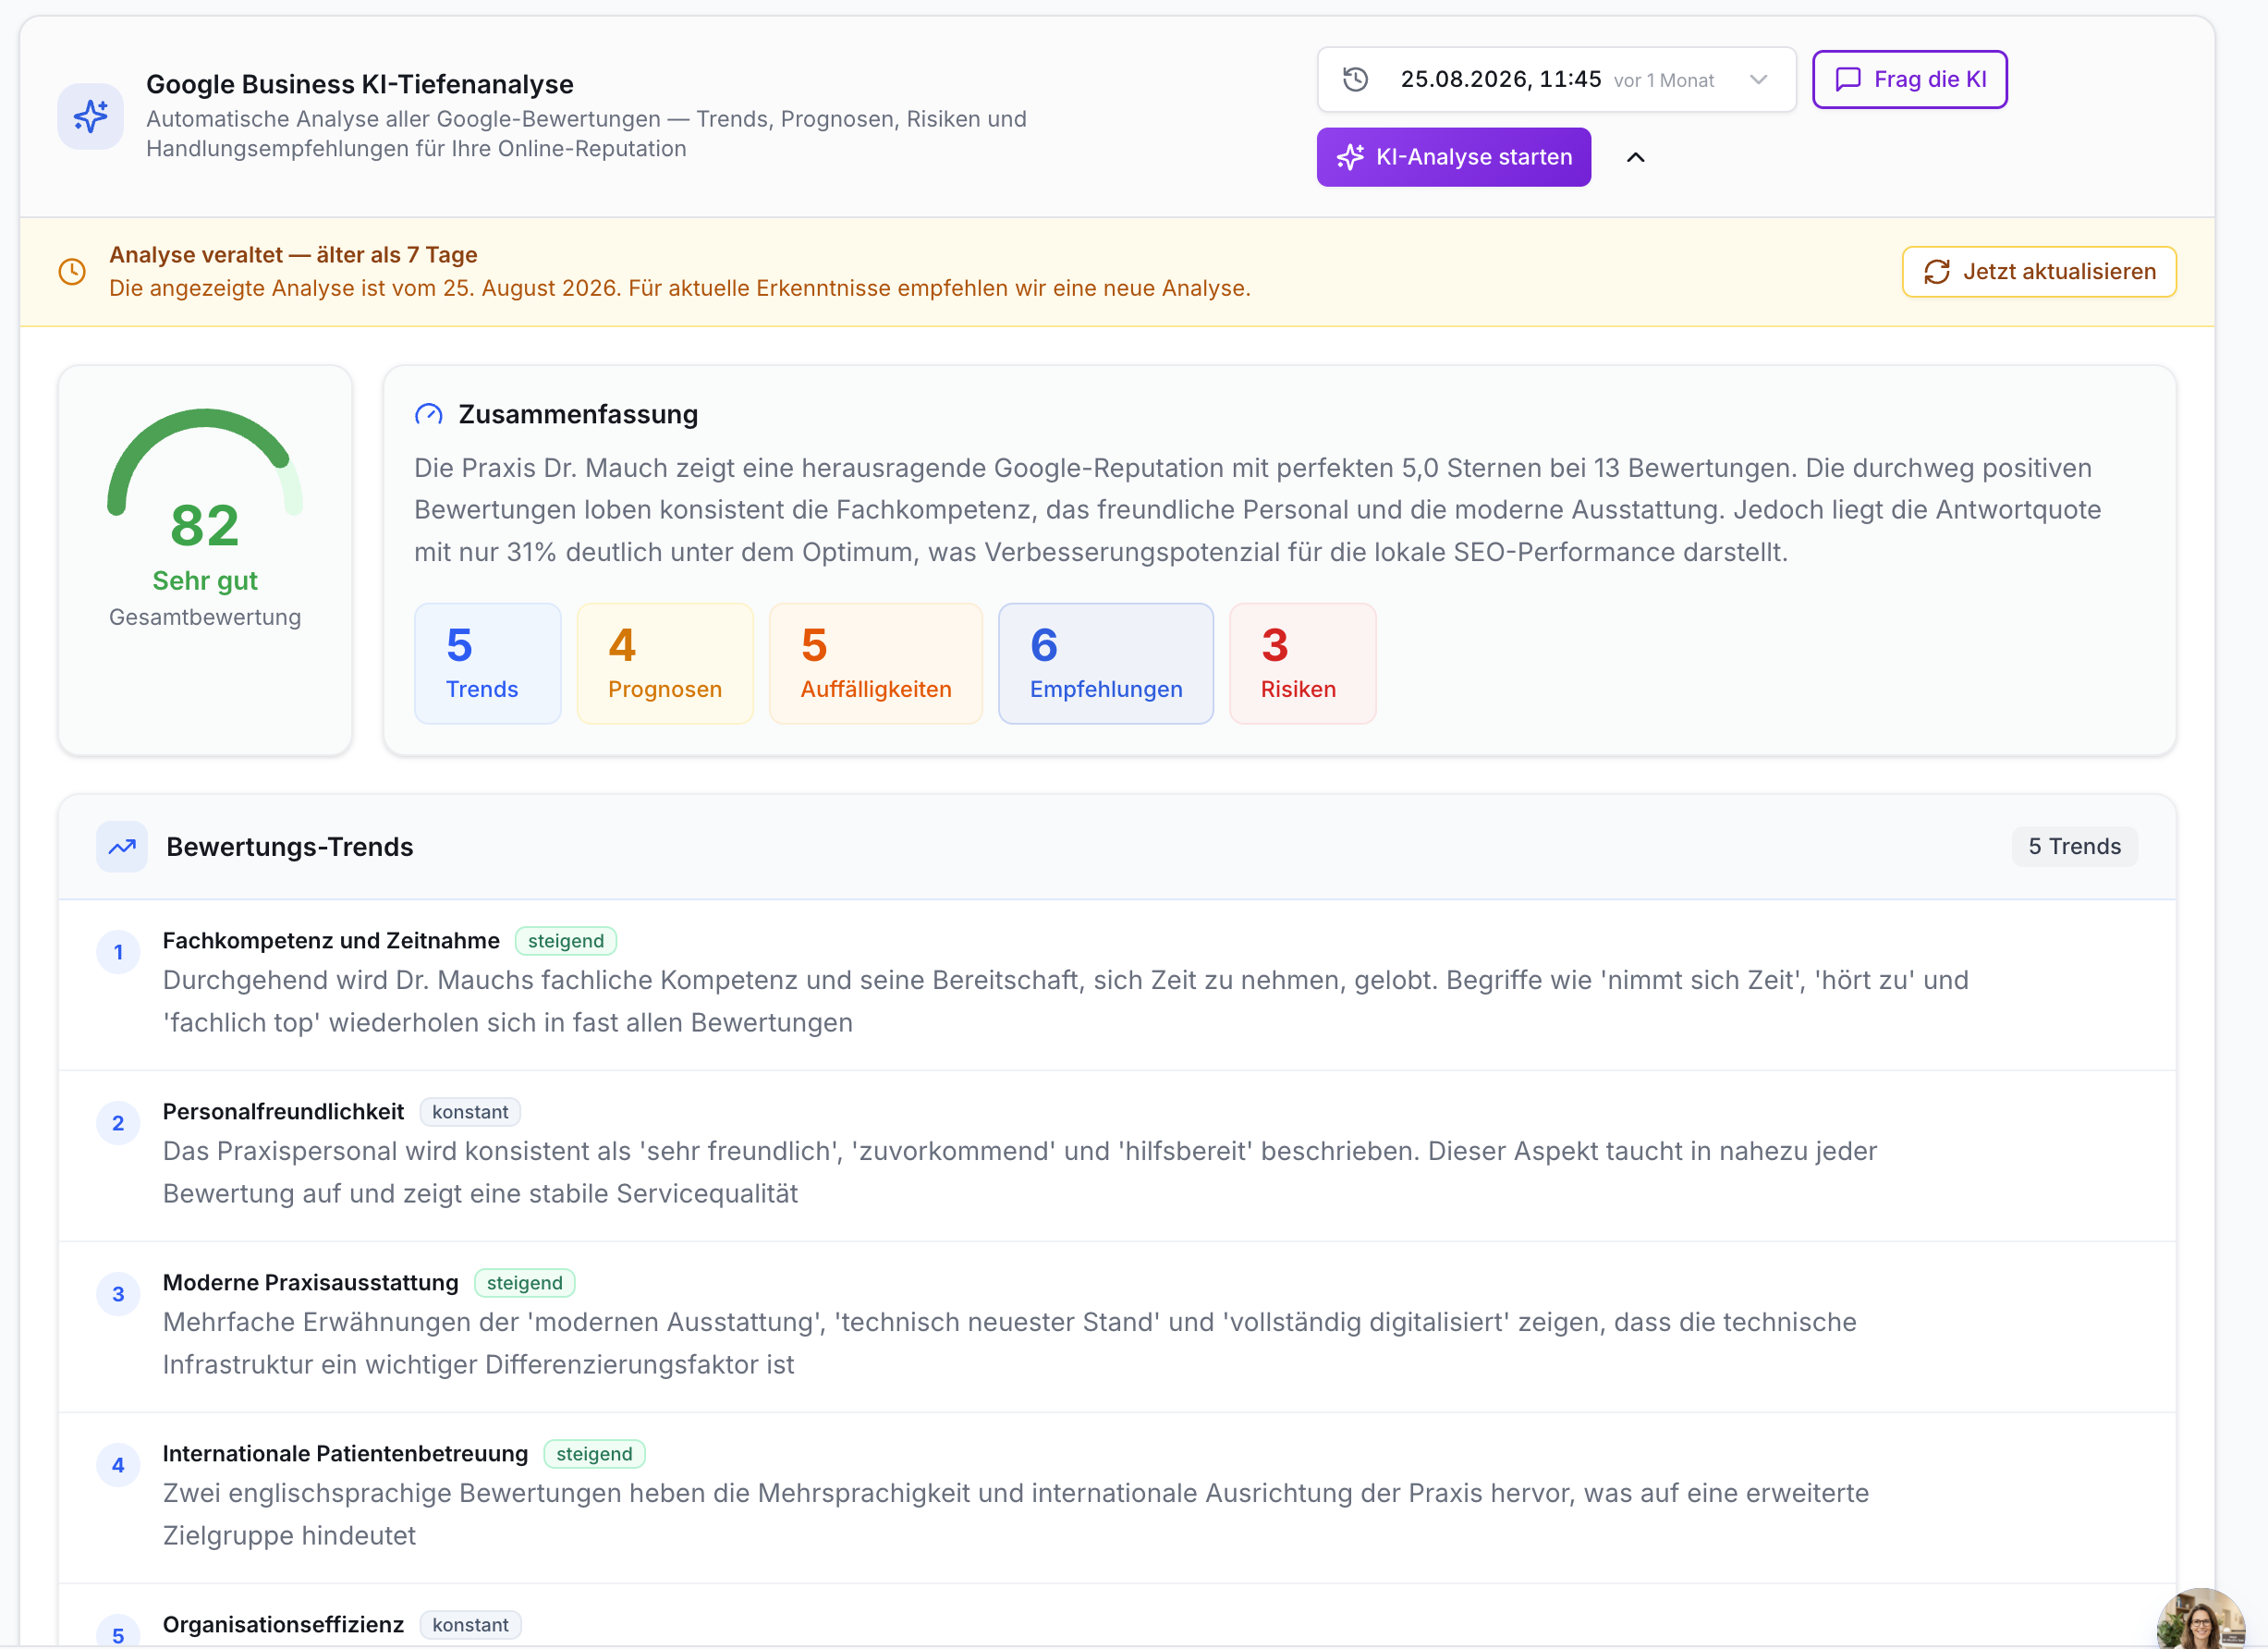
Task: Collapse the panel with the up chevron
Action: (1635, 157)
